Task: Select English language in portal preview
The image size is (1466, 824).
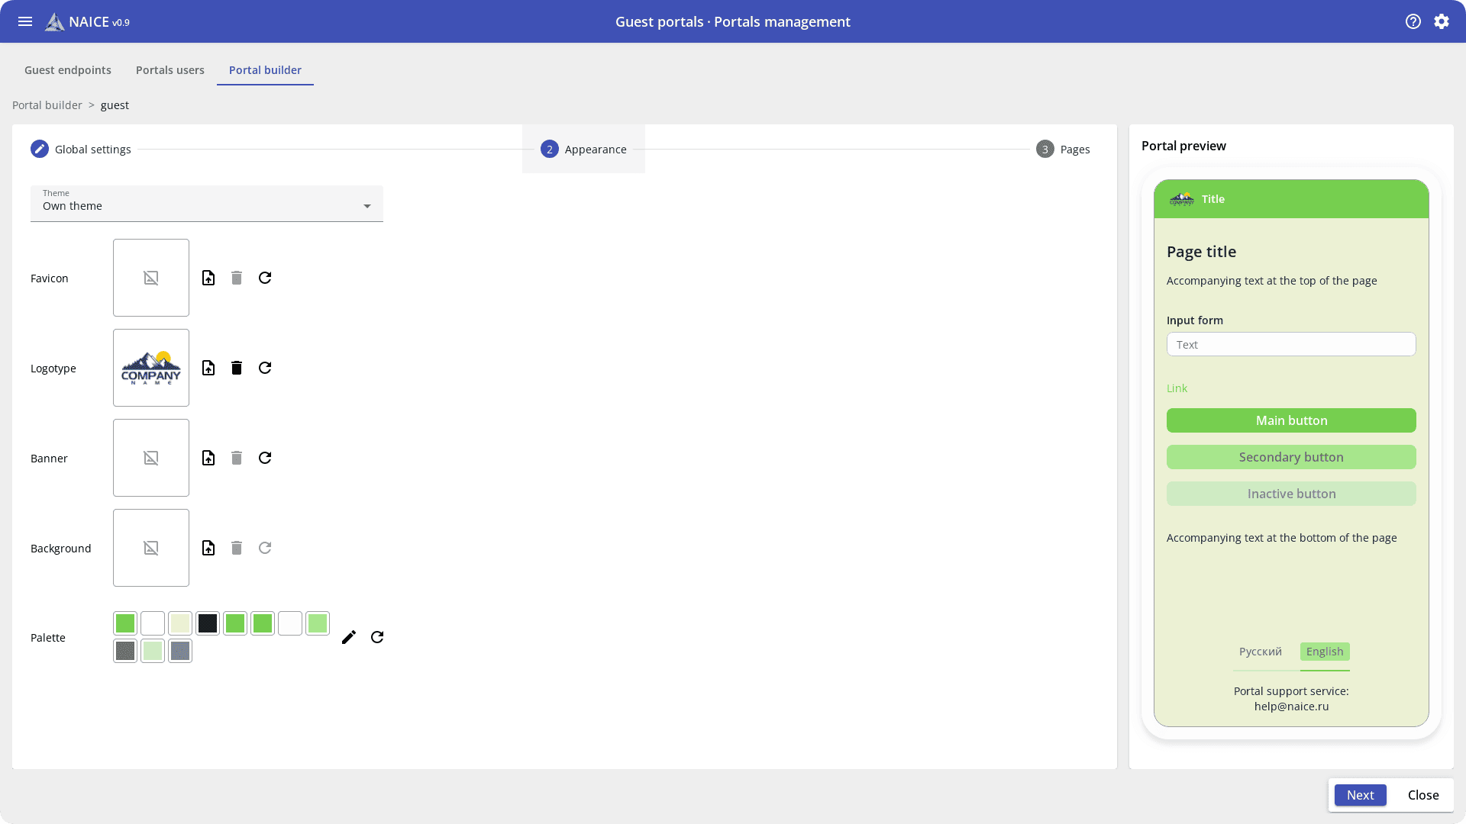Action: pyautogui.click(x=1325, y=652)
